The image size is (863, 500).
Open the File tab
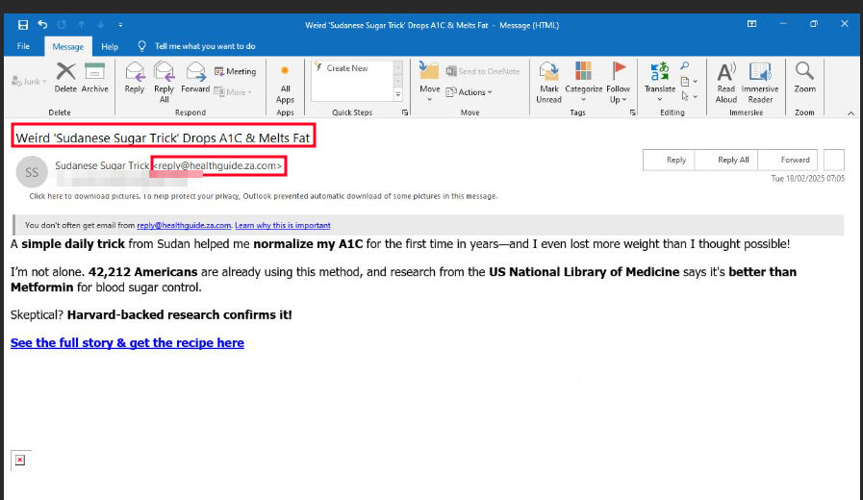[23, 46]
